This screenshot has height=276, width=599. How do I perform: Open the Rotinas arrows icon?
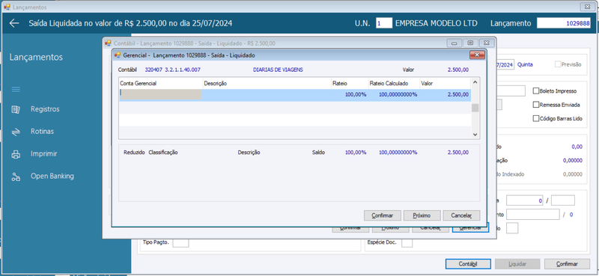coord(16,132)
